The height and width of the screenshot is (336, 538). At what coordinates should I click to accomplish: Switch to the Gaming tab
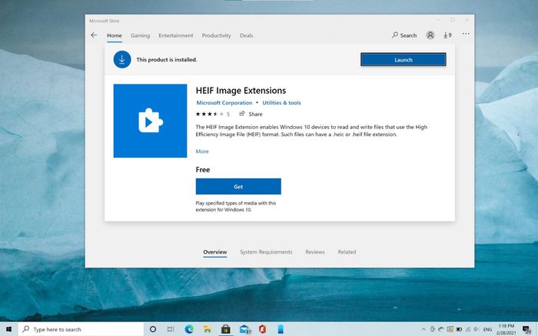[x=140, y=35]
